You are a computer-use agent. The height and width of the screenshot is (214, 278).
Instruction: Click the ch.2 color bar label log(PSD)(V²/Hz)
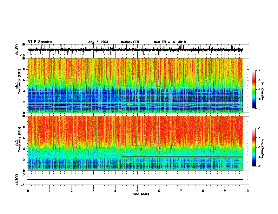[x=263, y=149]
